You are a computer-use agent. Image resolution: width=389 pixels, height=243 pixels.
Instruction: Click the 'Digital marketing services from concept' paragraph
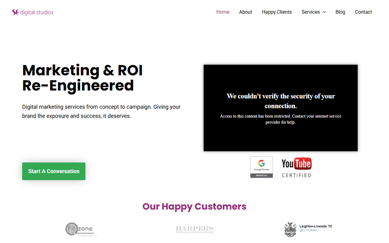coord(101,111)
